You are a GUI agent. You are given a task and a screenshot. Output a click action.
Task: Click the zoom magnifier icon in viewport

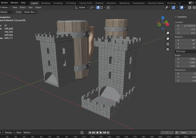tap(168, 33)
